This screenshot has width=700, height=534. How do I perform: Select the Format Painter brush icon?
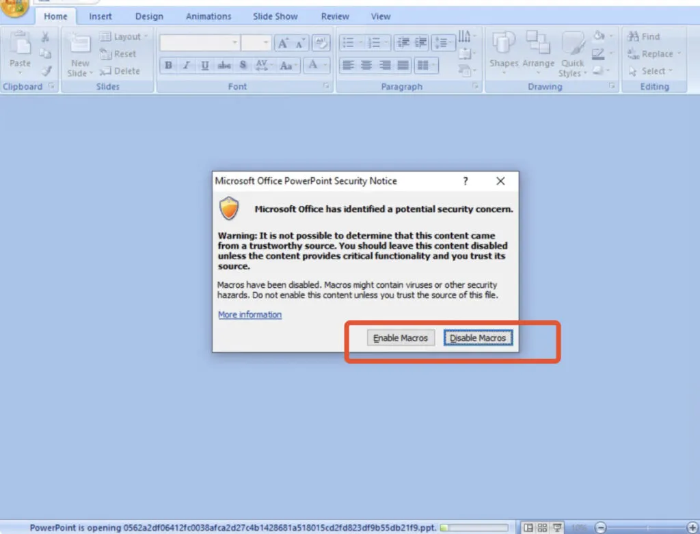point(46,70)
